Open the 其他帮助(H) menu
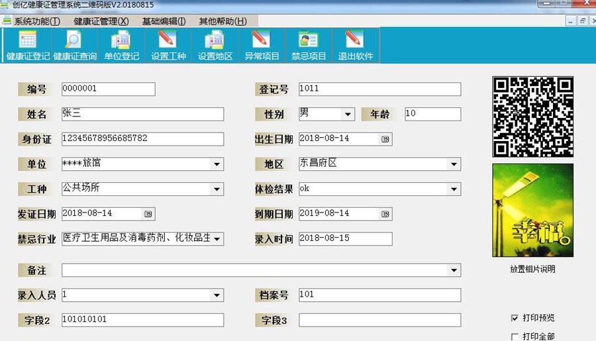The image size is (596, 341). 223,21
